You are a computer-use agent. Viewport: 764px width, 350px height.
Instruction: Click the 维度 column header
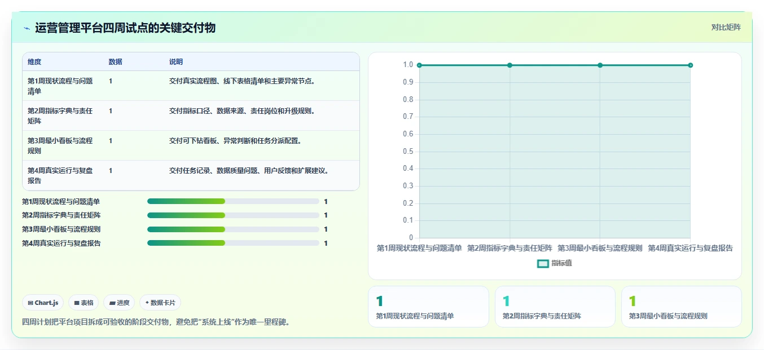34,62
